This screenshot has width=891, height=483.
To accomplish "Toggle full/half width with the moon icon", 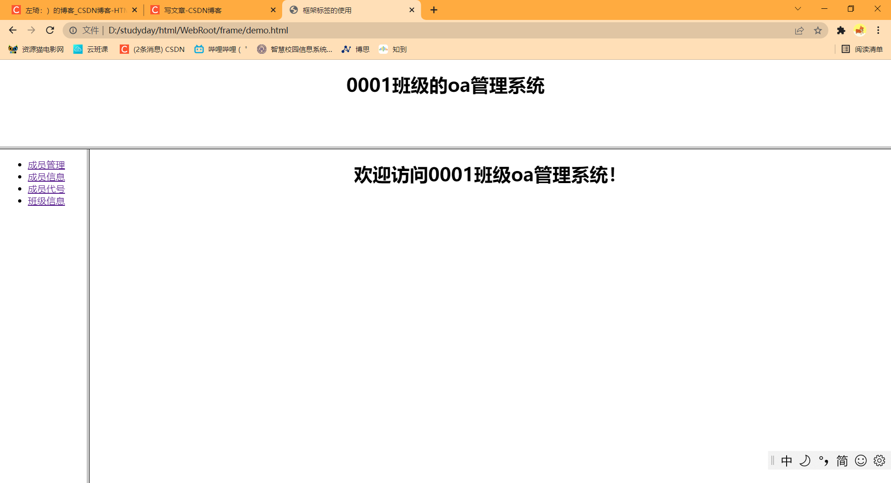I will coord(806,460).
